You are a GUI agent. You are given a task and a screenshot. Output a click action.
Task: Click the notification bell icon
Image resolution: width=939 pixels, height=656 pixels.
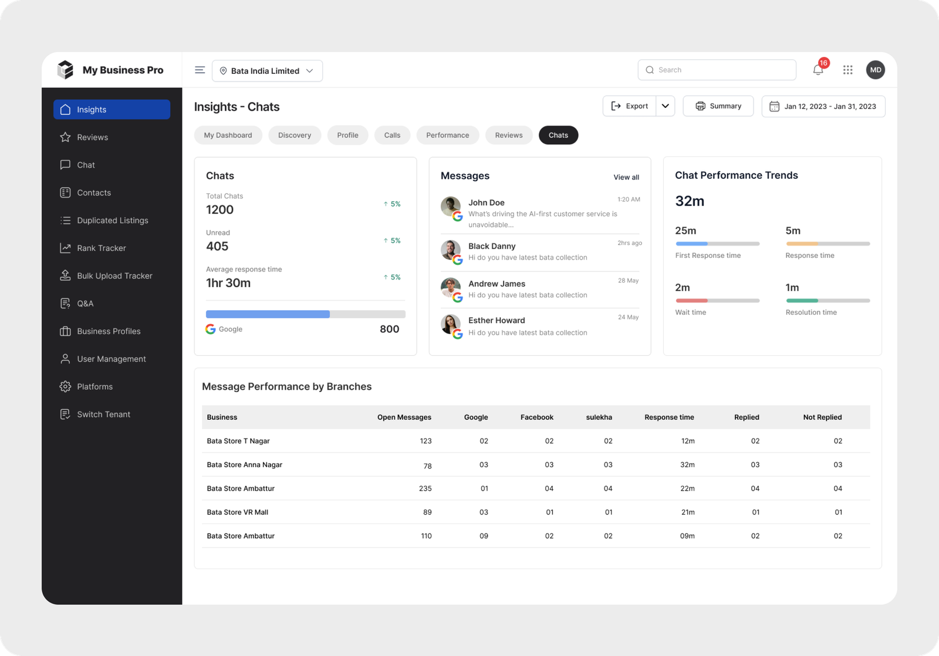coord(818,70)
